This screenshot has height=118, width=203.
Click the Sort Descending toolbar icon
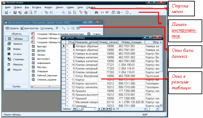pyautogui.click(x=75, y=13)
